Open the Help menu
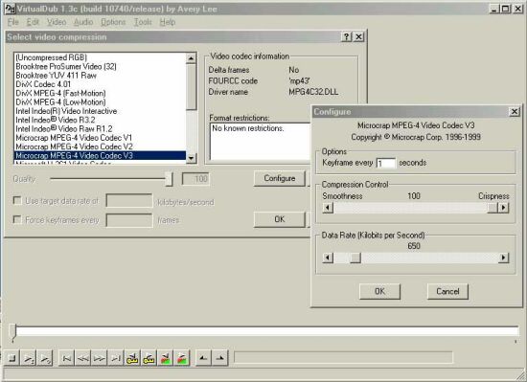Viewport: 527px width, 382px height. 168,22
